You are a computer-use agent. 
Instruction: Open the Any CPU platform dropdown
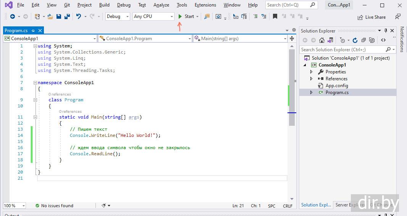click(x=171, y=16)
